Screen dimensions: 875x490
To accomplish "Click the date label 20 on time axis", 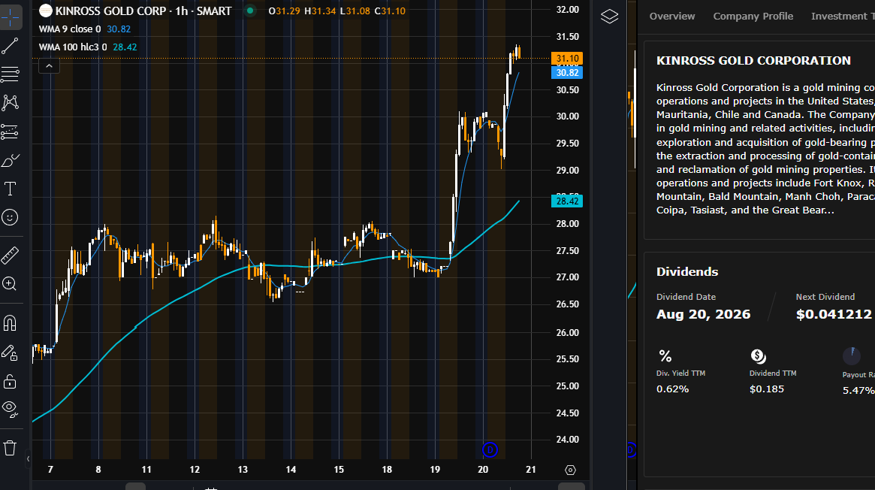I will click(483, 470).
